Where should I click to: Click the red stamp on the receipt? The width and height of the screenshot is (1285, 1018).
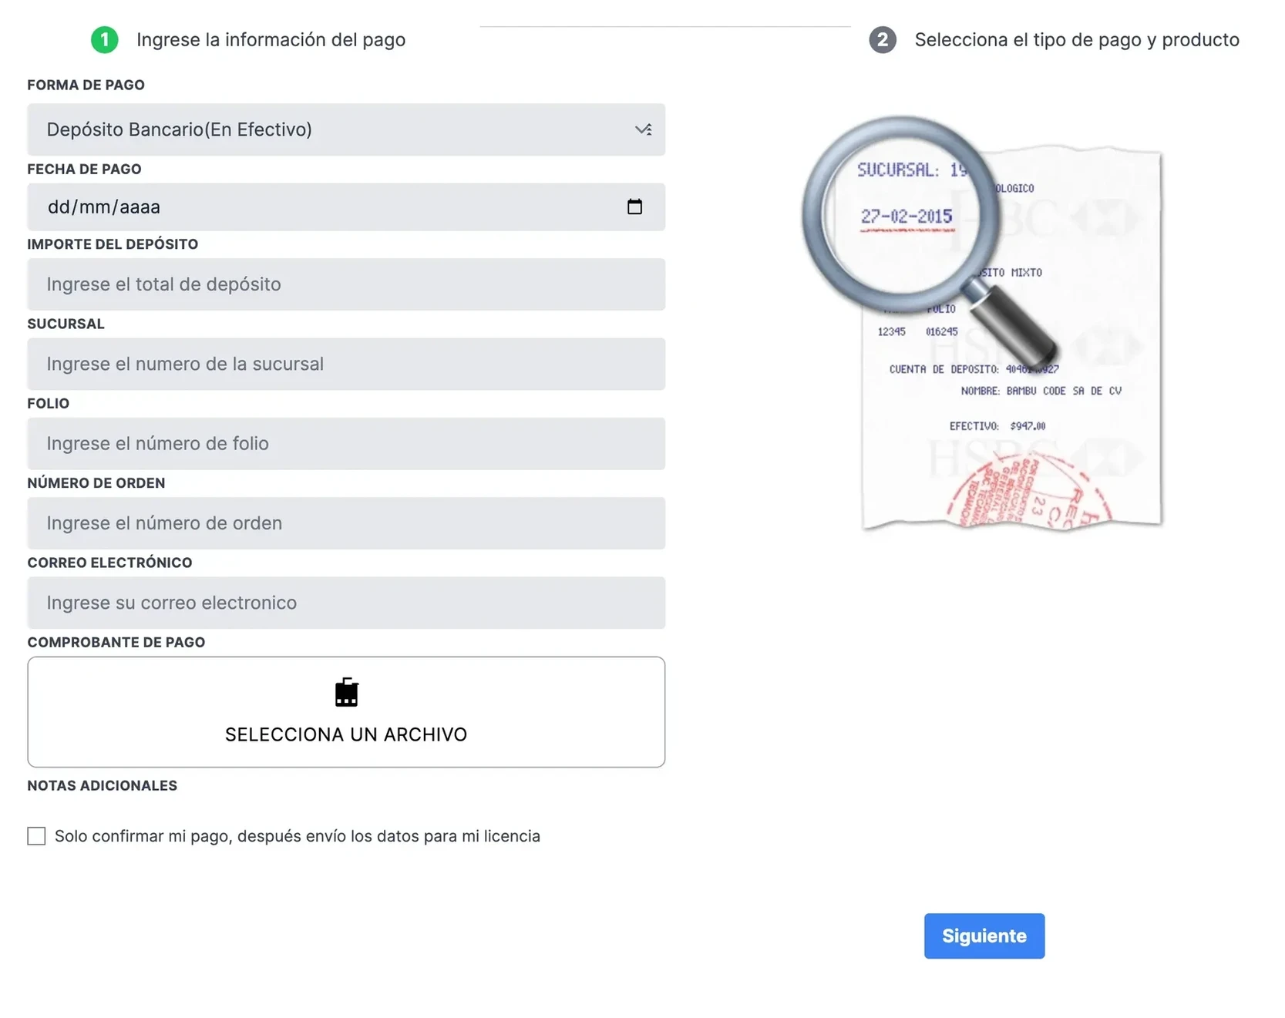pyautogui.click(x=1029, y=493)
